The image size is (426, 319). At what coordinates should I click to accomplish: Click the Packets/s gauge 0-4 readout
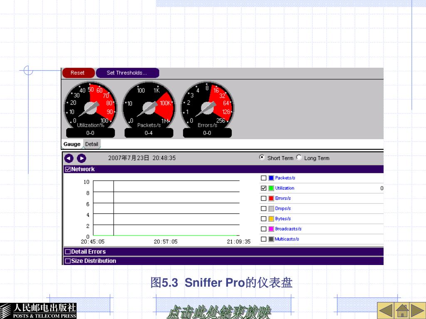149,133
